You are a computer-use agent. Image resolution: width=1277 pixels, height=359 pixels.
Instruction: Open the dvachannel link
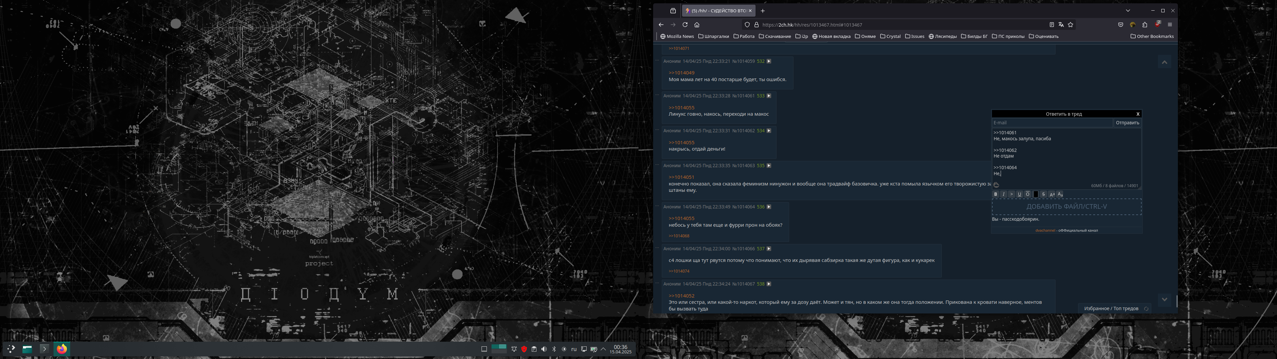(x=1045, y=231)
